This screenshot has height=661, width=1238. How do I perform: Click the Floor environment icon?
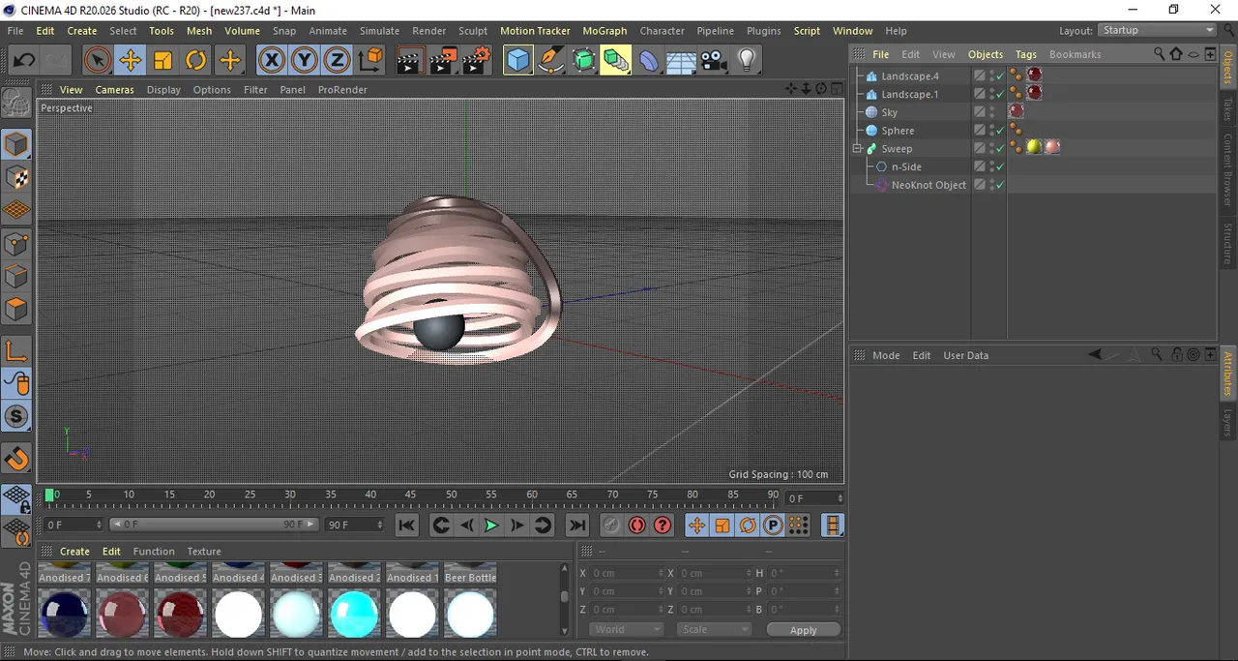click(681, 61)
